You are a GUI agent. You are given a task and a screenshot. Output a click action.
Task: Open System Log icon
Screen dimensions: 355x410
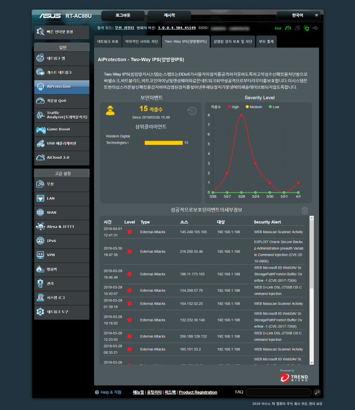pyautogui.click(x=40, y=297)
